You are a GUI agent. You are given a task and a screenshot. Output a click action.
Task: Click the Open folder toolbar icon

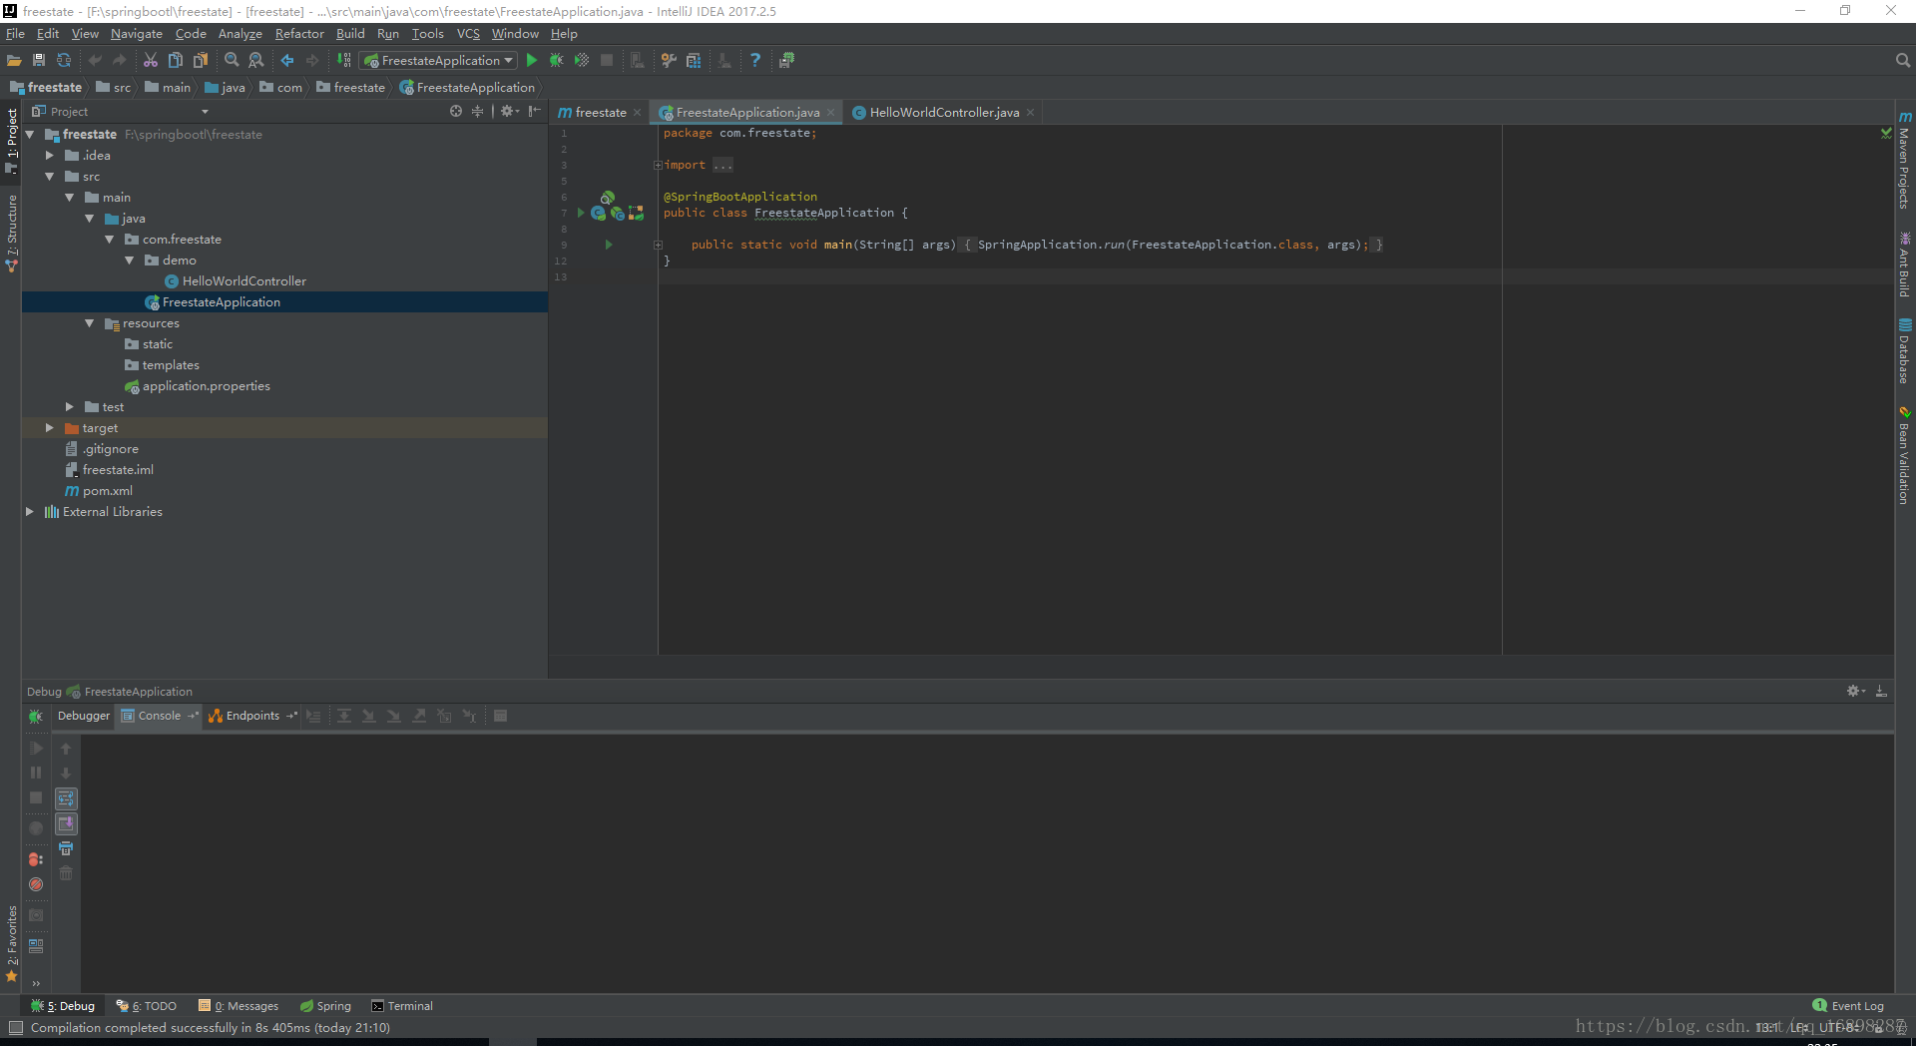14,61
